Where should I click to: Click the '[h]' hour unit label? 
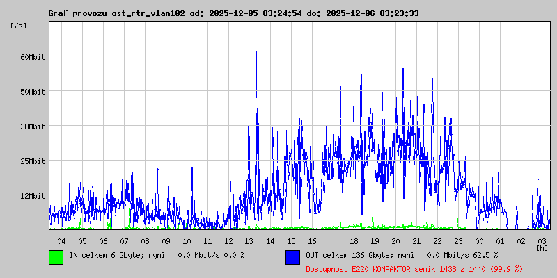click(x=542, y=247)
